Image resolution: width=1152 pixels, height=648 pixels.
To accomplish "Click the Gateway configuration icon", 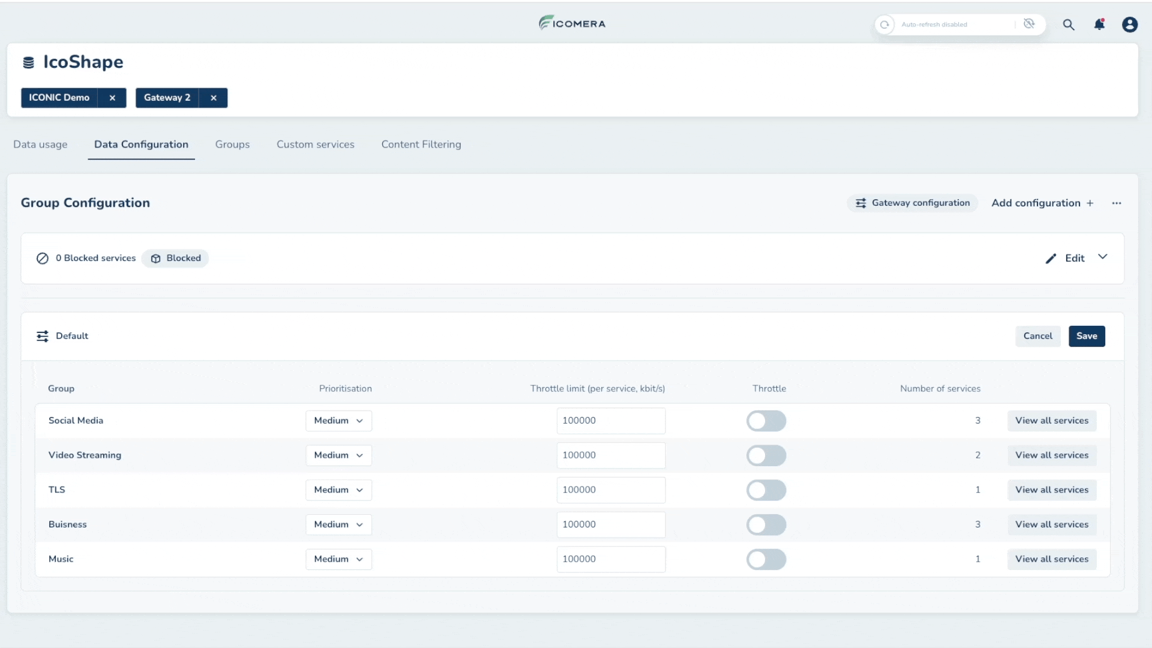I will coord(861,203).
